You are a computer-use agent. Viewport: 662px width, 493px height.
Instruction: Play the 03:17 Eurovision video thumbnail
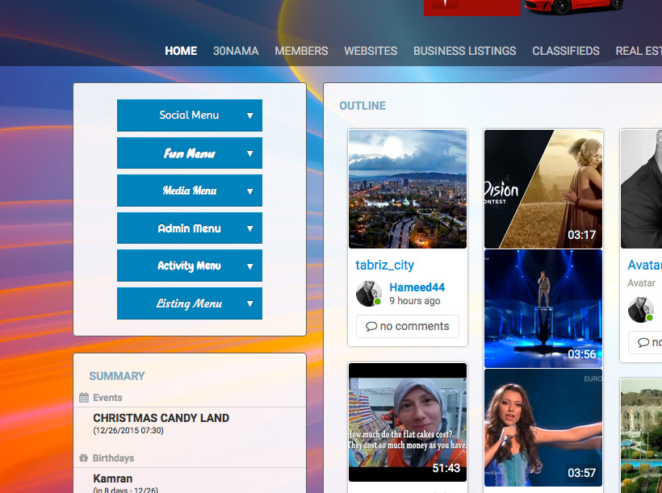pos(543,189)
